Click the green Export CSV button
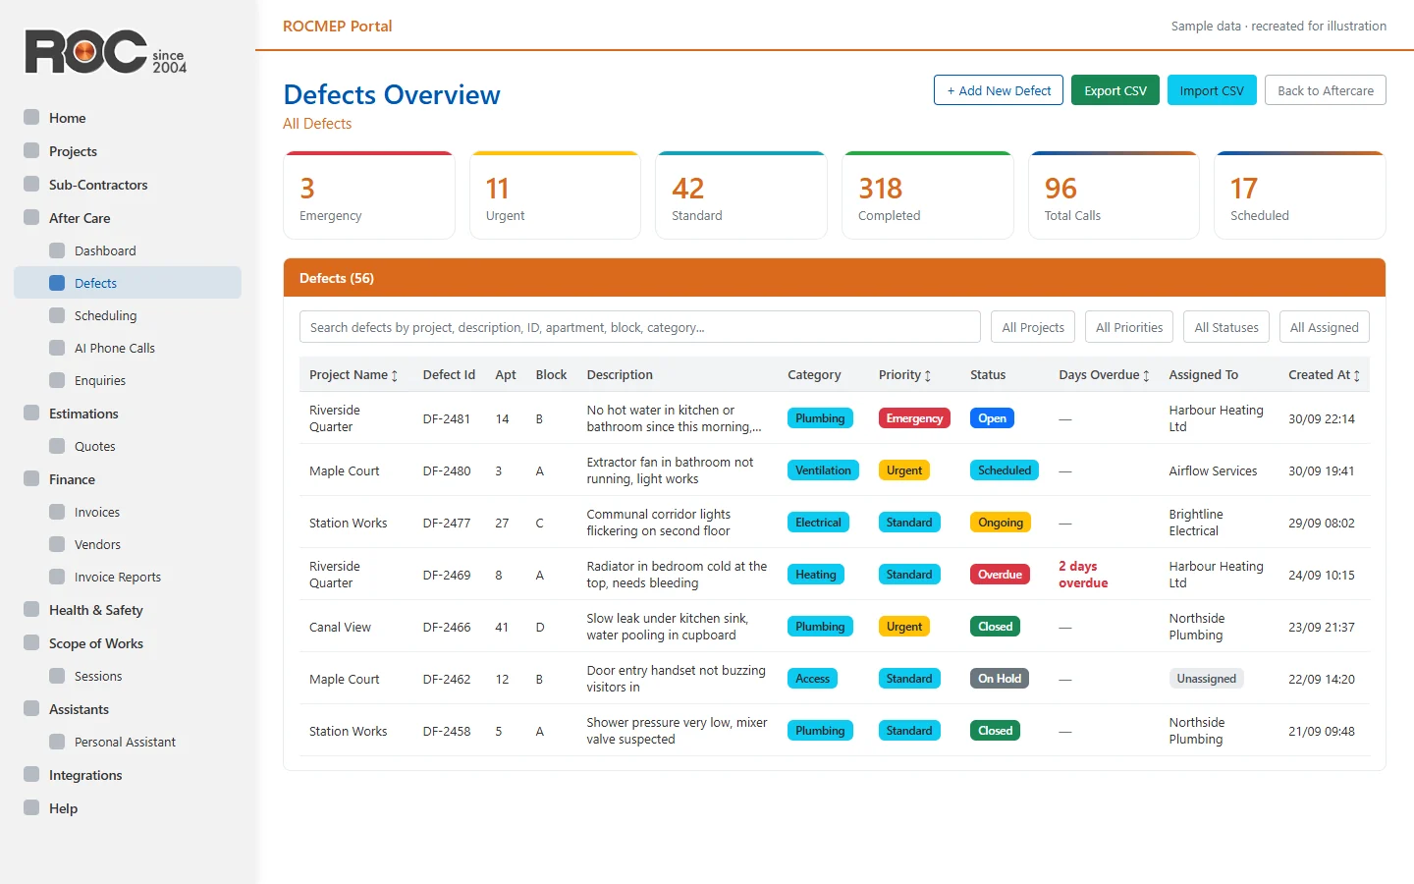The image size is (1414, 884). [1115, 90]
